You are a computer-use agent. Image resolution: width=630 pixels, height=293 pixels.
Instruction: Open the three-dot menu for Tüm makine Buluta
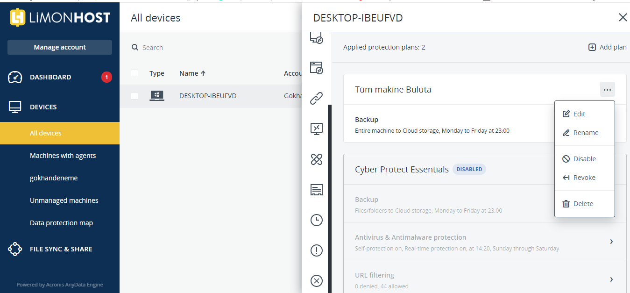(607, 89)
